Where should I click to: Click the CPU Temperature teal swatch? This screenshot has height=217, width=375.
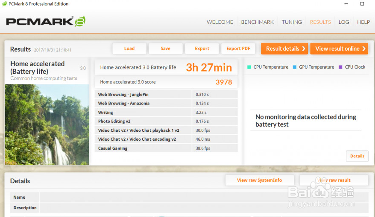(249, 67)
